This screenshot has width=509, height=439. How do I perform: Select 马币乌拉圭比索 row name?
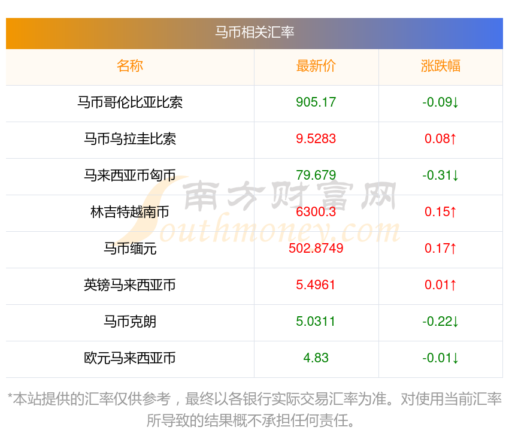point(130,139)
